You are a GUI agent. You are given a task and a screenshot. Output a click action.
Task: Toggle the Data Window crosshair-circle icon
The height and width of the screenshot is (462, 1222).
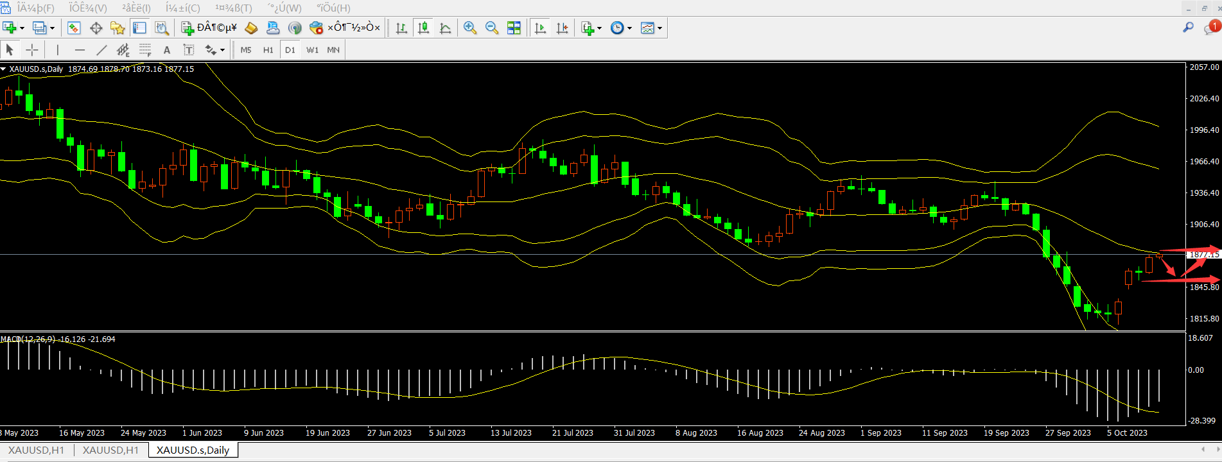coord(96,28)
